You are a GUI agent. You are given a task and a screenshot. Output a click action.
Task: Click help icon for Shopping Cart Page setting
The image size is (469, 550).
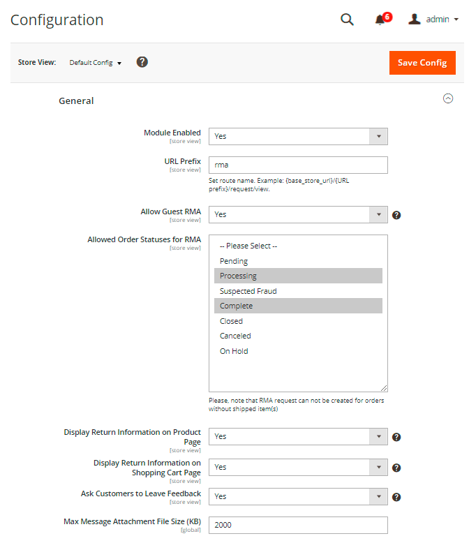pyautogui.click(x=396, y=468)
